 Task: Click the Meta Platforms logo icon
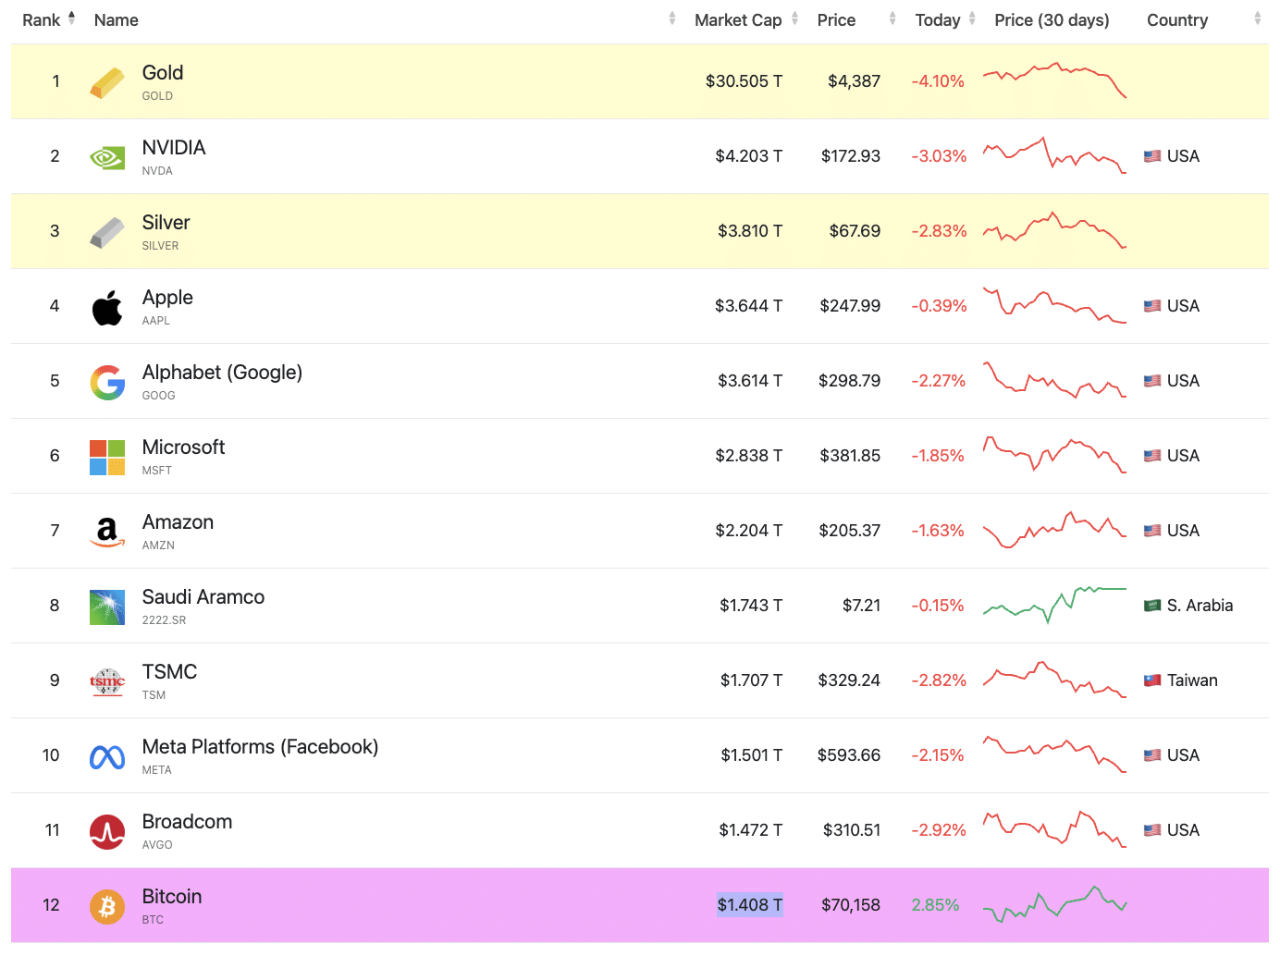click(107, 756)
